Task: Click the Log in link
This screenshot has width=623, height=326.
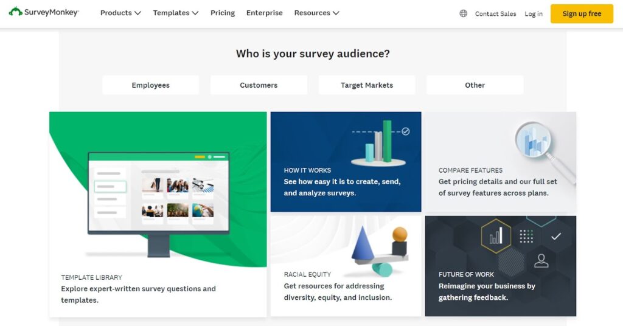Action: [x=533, y=13]
